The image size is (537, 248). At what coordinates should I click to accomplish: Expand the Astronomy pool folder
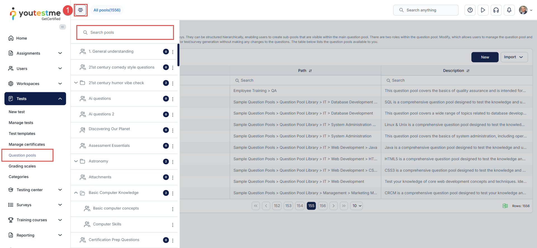[x=76, y=161]
